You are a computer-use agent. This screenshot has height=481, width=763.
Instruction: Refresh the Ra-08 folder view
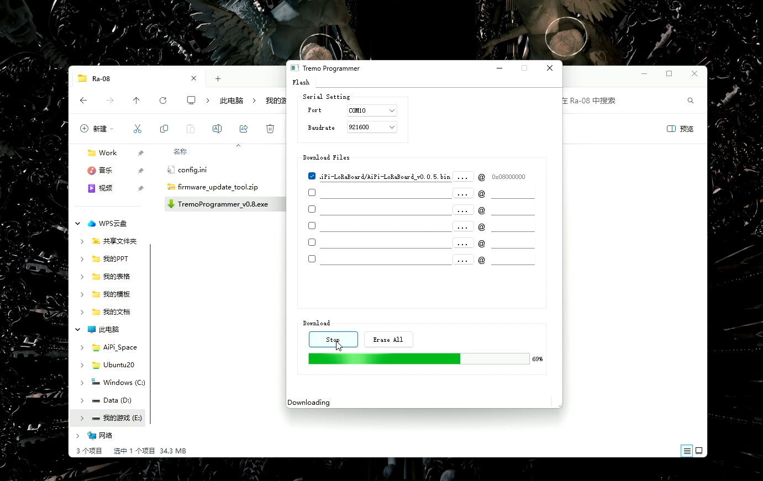coord(163,101)
